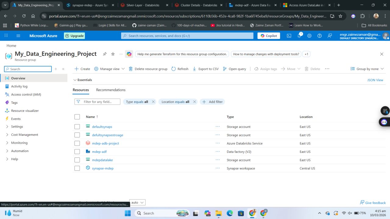The height and width of the screenshot is (219, 390).
Task: Reload the page in Chrome
Action: (x=24, y=16)
